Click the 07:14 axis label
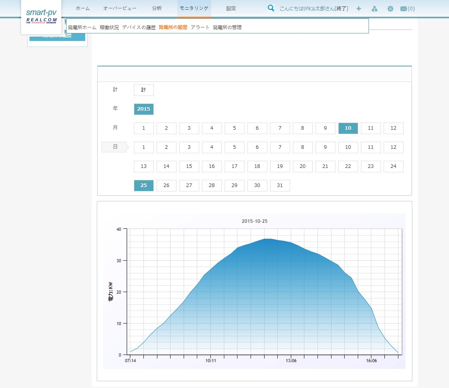This screenshot has height=388, width=449. pyautogui.click(x=130, y=361)
